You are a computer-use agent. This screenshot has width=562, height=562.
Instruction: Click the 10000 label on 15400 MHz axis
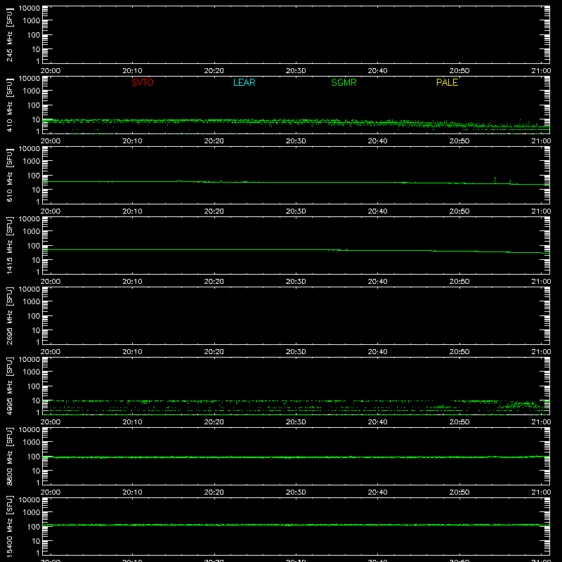tap(30, 500)
